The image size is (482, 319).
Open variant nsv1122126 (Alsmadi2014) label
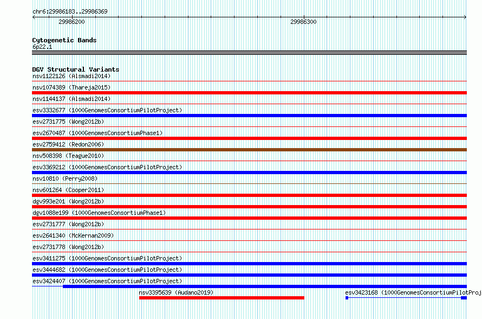point(71,76)
